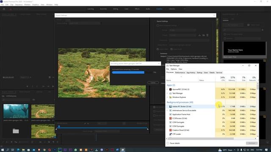Expand the Task Manager process row
This screenshot has height=152, width=271.
click(167, 93)
